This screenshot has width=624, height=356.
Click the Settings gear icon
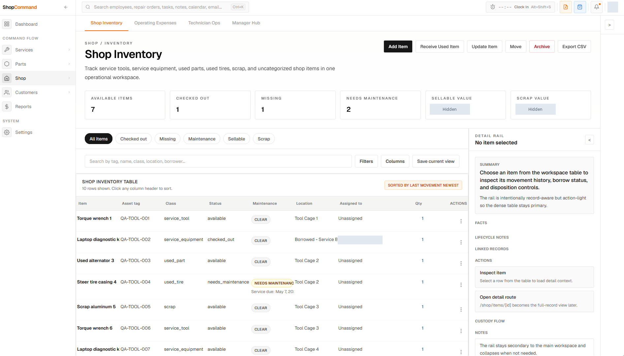click(x=7, y=132)
